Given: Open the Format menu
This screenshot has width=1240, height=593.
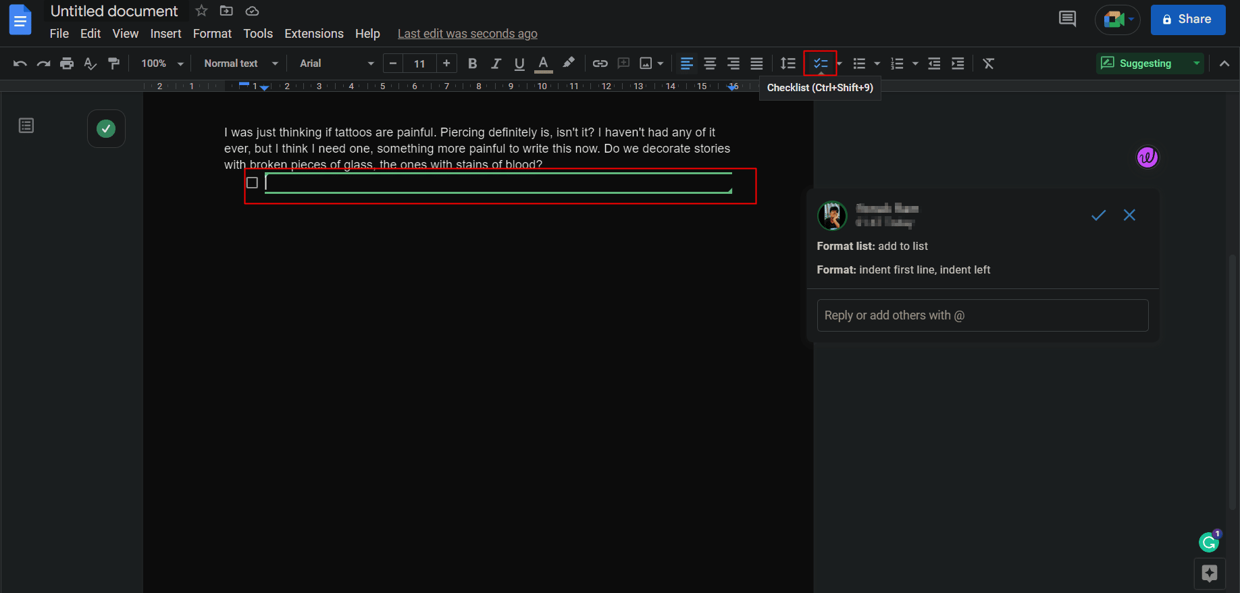Looking at the screenshot, I should (x=212, y=34).
